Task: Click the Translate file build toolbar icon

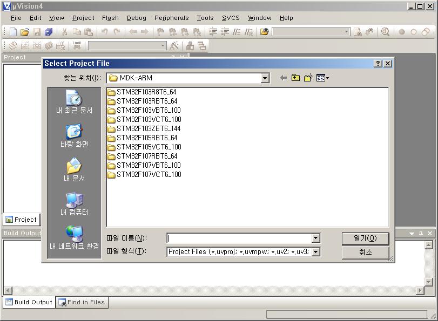Action: click(x=13, y=45)
